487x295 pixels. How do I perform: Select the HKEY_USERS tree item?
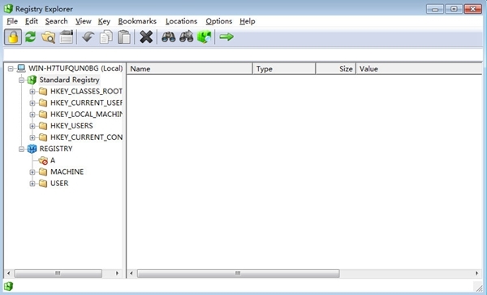click(x=71, y=126)
